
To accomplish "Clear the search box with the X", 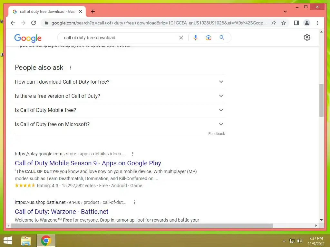I will (181, 38).
